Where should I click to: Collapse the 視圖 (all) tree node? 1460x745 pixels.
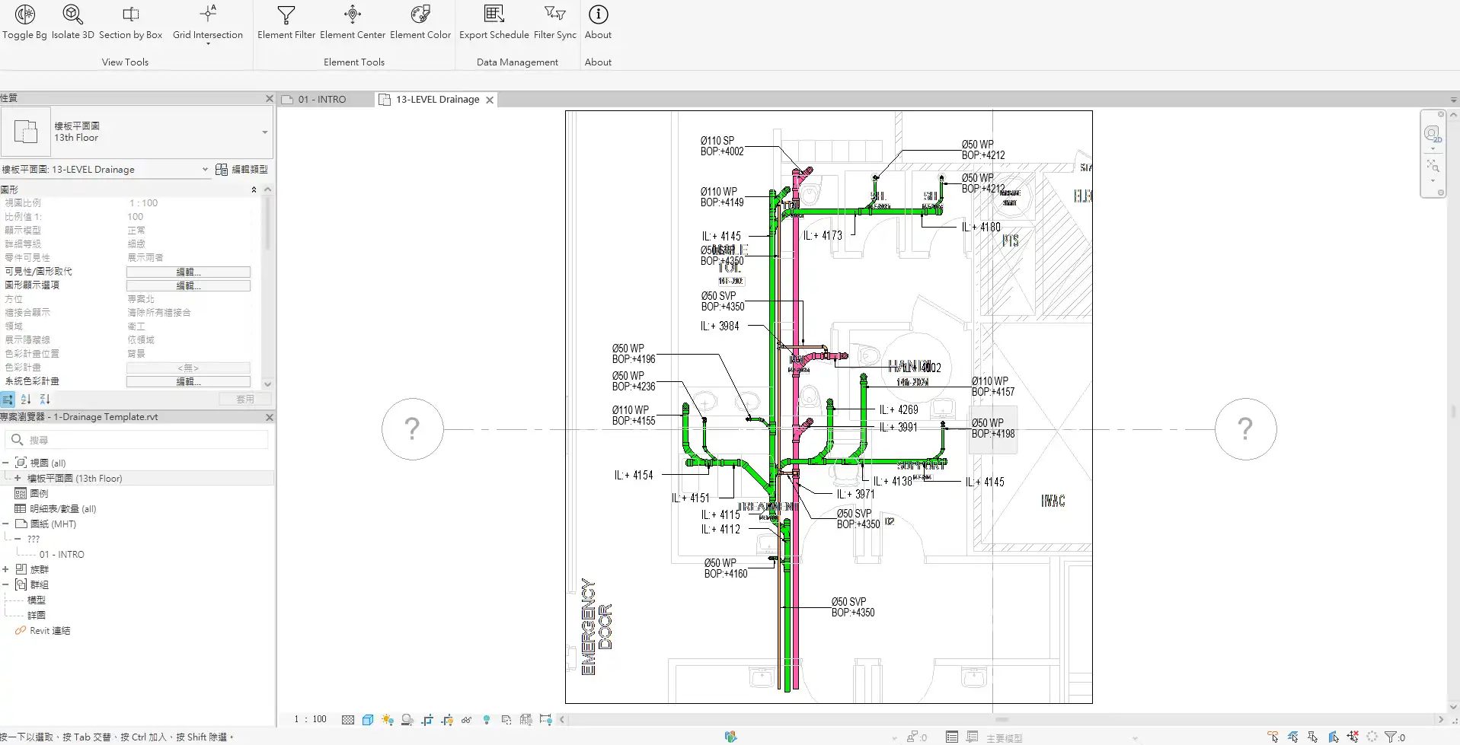point(5,463)
